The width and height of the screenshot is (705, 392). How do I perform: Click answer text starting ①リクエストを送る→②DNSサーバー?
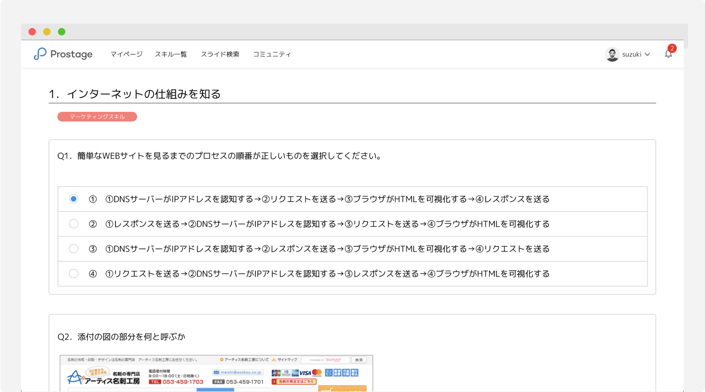[x=328, y=274]
